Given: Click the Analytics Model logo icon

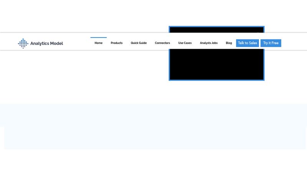Looking at the screenshot, I should 23,43.
